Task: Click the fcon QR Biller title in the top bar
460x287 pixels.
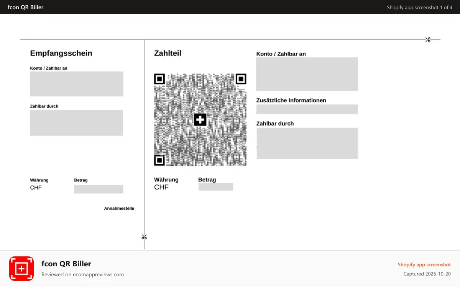Action: pos(26,7)
